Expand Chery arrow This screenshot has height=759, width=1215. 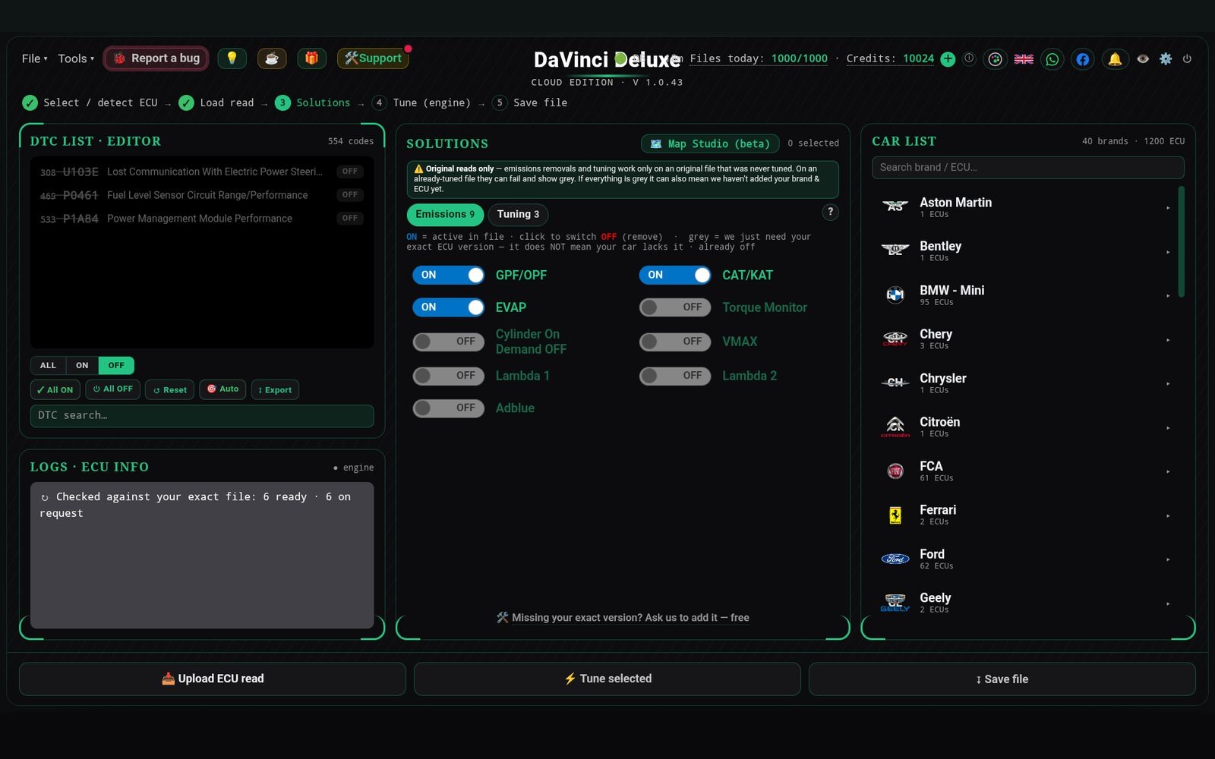tap(1168, 339)
